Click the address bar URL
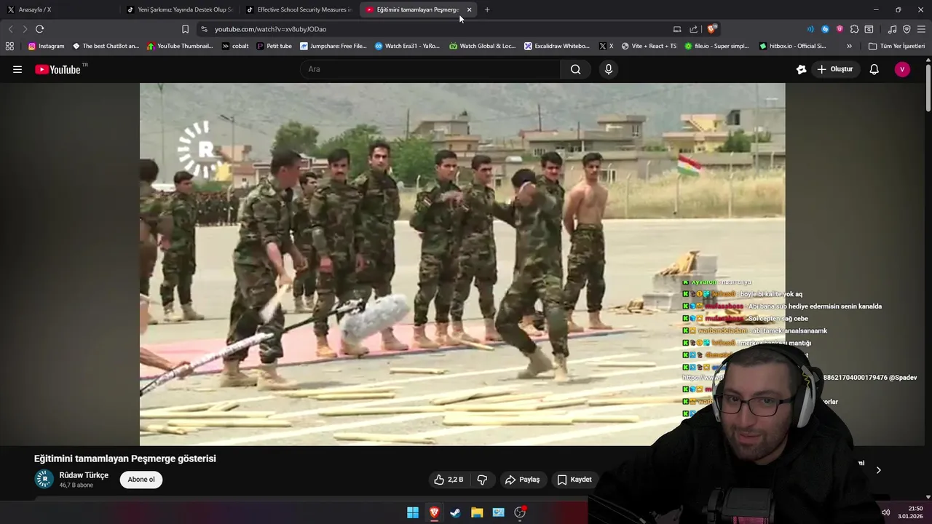Image resolution: width=932 pixels, height=524 pixels. point(270,29)
